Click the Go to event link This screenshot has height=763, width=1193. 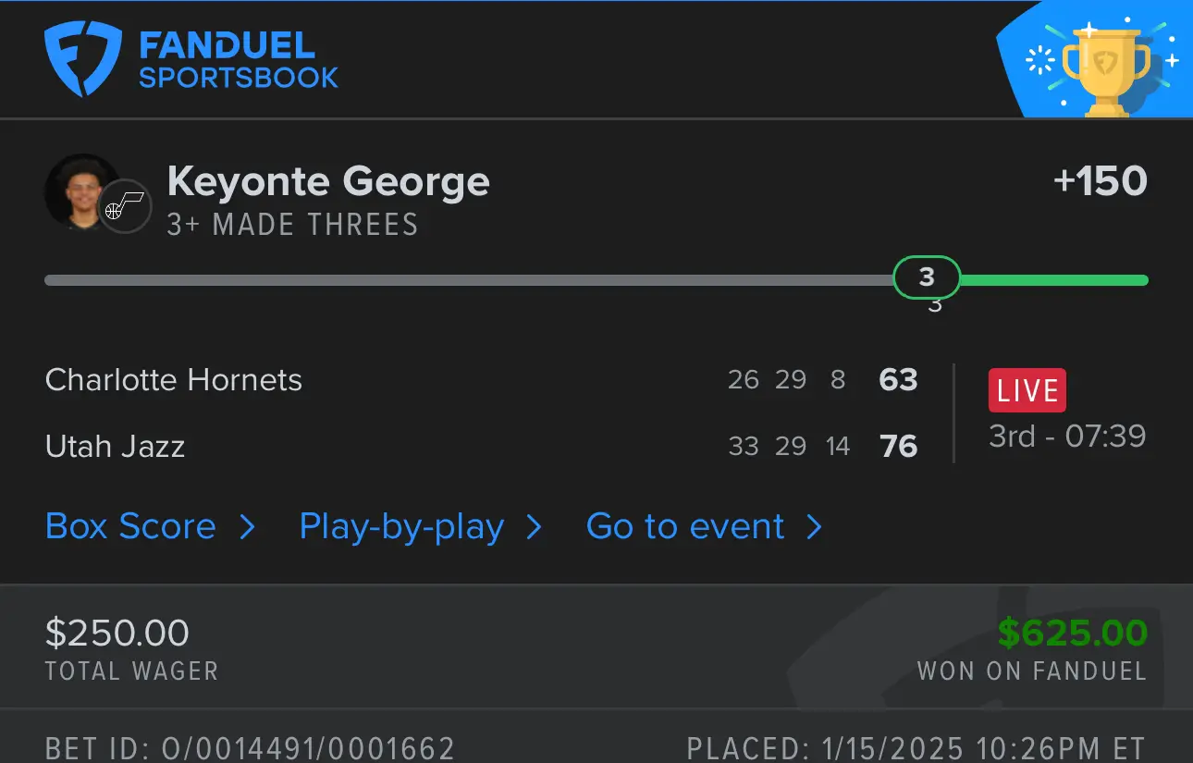tap(685, 527)
